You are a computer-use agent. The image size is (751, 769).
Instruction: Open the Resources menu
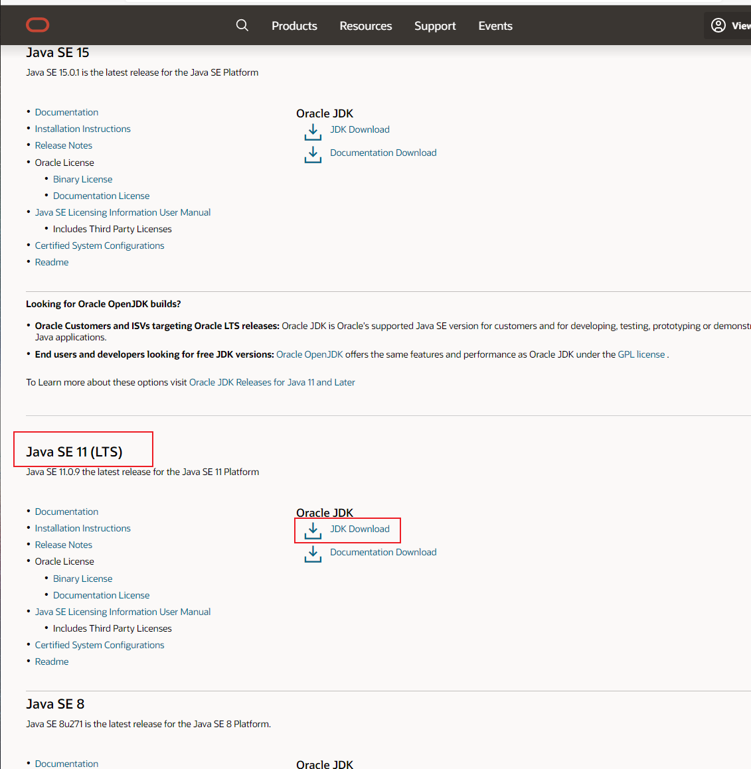point(366,26)
